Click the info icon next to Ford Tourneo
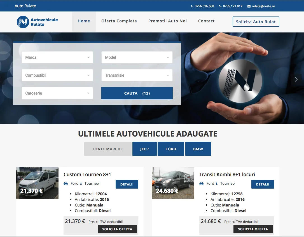This screenshot has height=237, width=304. [81, 184]
